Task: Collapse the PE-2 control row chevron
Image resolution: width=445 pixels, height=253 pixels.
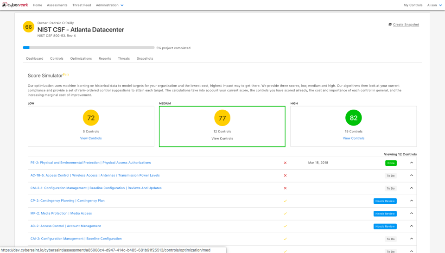Action: (x=412, y=163)
